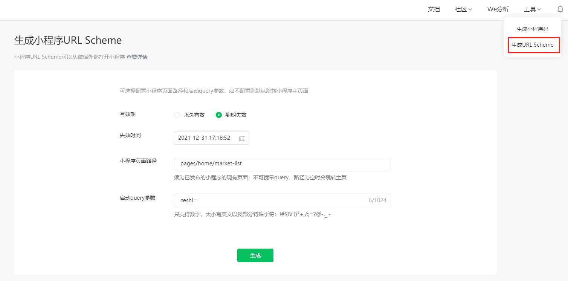Viewport: 568px width, 281px height.
Task: Select the 到期失效 radio option
Action: (x=219, y=115)
